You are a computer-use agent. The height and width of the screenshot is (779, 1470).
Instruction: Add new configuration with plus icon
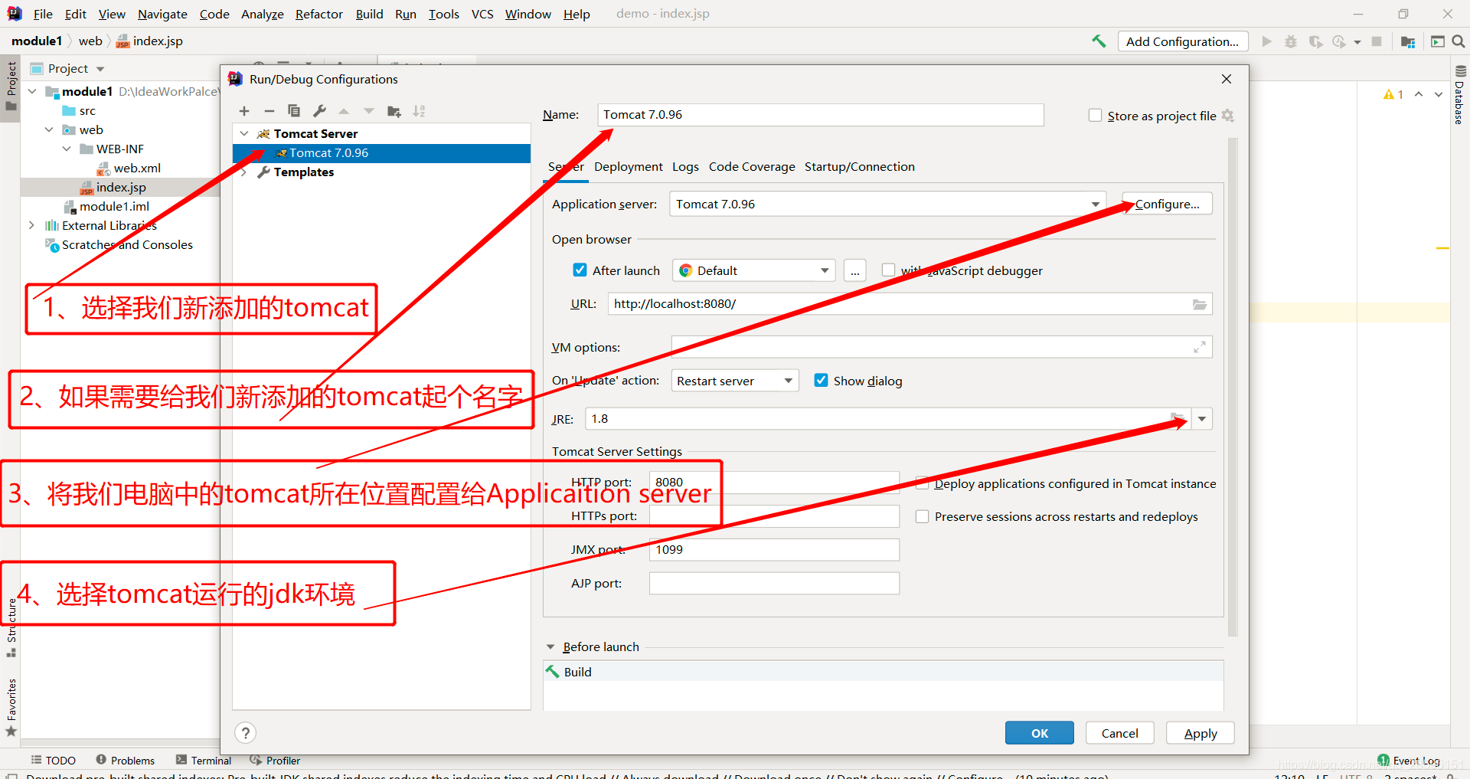pyautogui.click(x=244, y=111)
